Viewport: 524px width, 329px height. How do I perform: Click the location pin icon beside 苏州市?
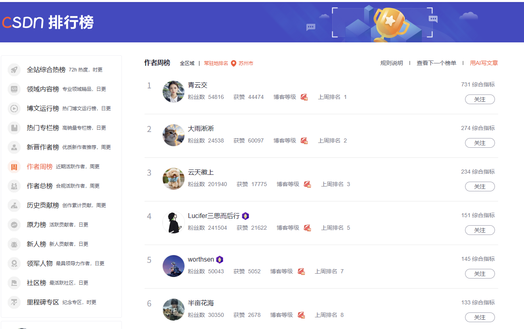click(233, 63)
